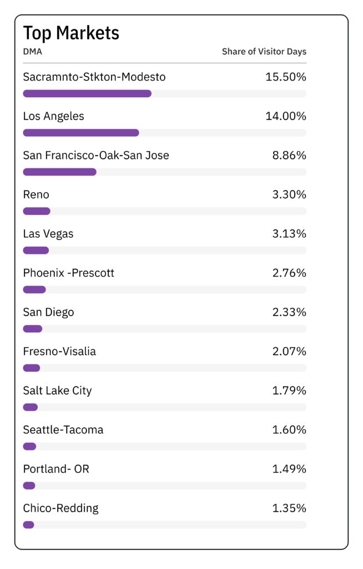Click the Top Markets heading
Viewport: 363px width, 569px height.
pos(71,33)
